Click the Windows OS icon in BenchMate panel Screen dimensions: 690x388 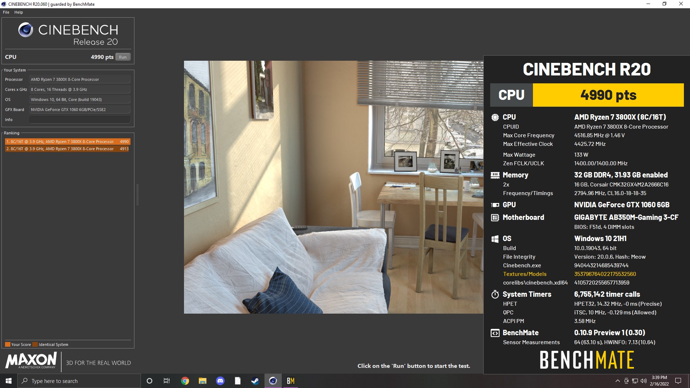pyautogui.click(x=495, y=239)
